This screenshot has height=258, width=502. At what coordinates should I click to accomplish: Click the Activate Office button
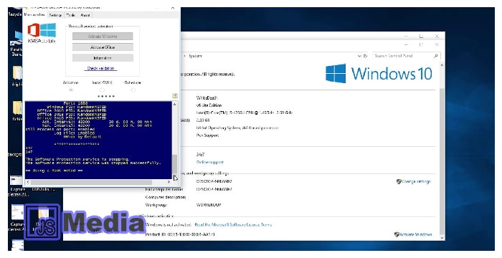[x=103, y=47]
